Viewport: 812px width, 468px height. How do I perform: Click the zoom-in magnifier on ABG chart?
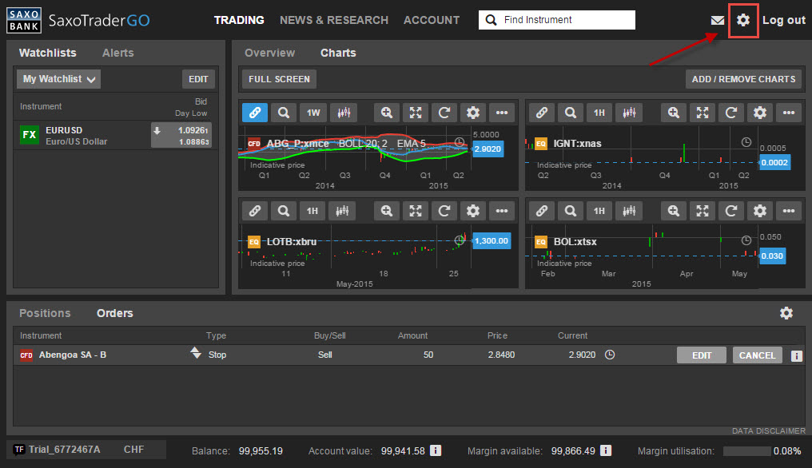click(x=387, y=113)
